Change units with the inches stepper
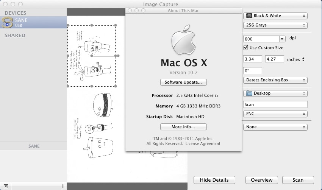The image size is (322, 190). coord(303,59)
